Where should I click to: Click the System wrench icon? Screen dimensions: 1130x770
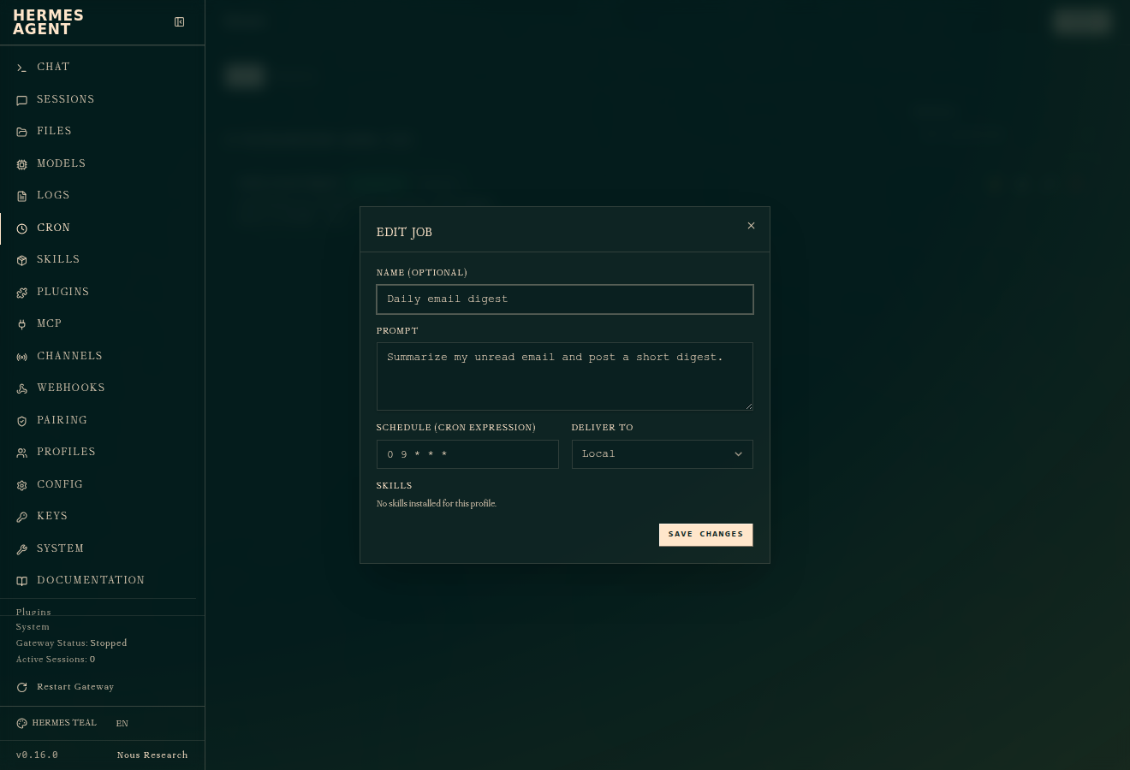tap(22, 549)
